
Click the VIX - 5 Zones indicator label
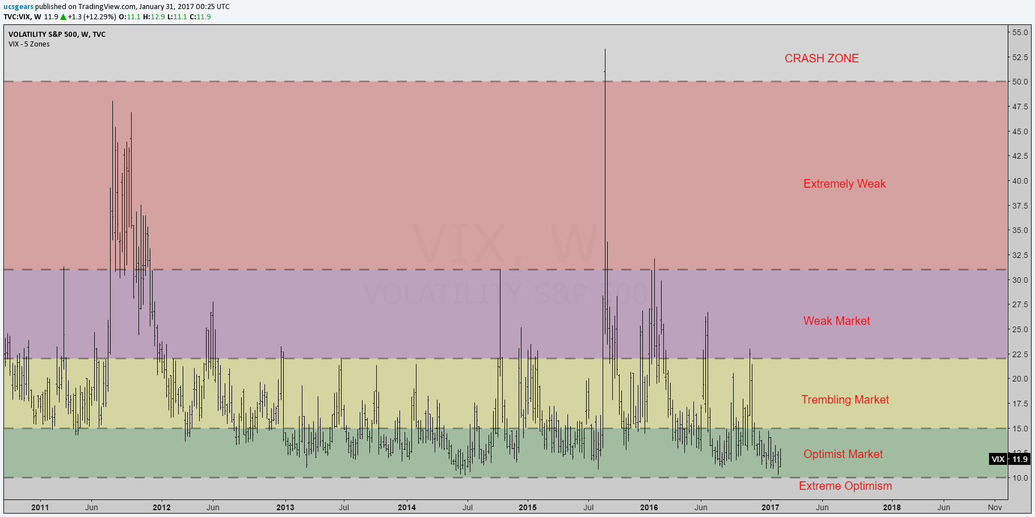[29, 44]
